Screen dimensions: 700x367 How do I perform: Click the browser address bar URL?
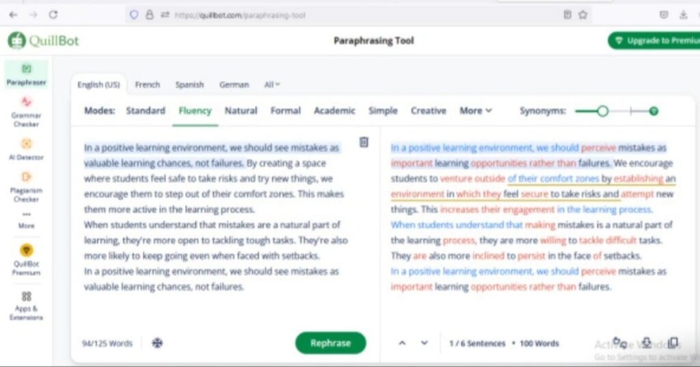(x=240, y=15)
